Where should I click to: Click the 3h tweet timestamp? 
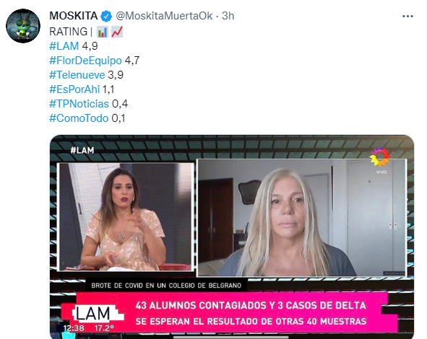tap(228, 16)
